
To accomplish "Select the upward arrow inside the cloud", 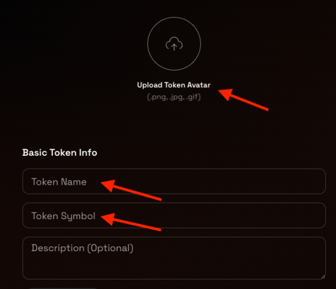I will tap(174, 47).
